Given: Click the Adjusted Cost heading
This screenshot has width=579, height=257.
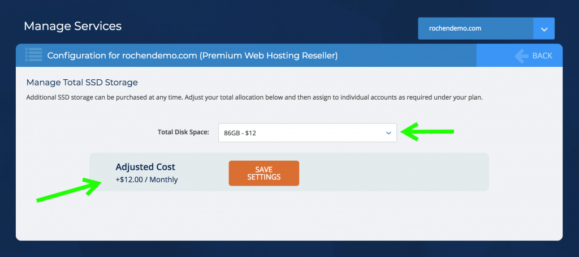Looking at the screenshot, I should coord(145,167).
